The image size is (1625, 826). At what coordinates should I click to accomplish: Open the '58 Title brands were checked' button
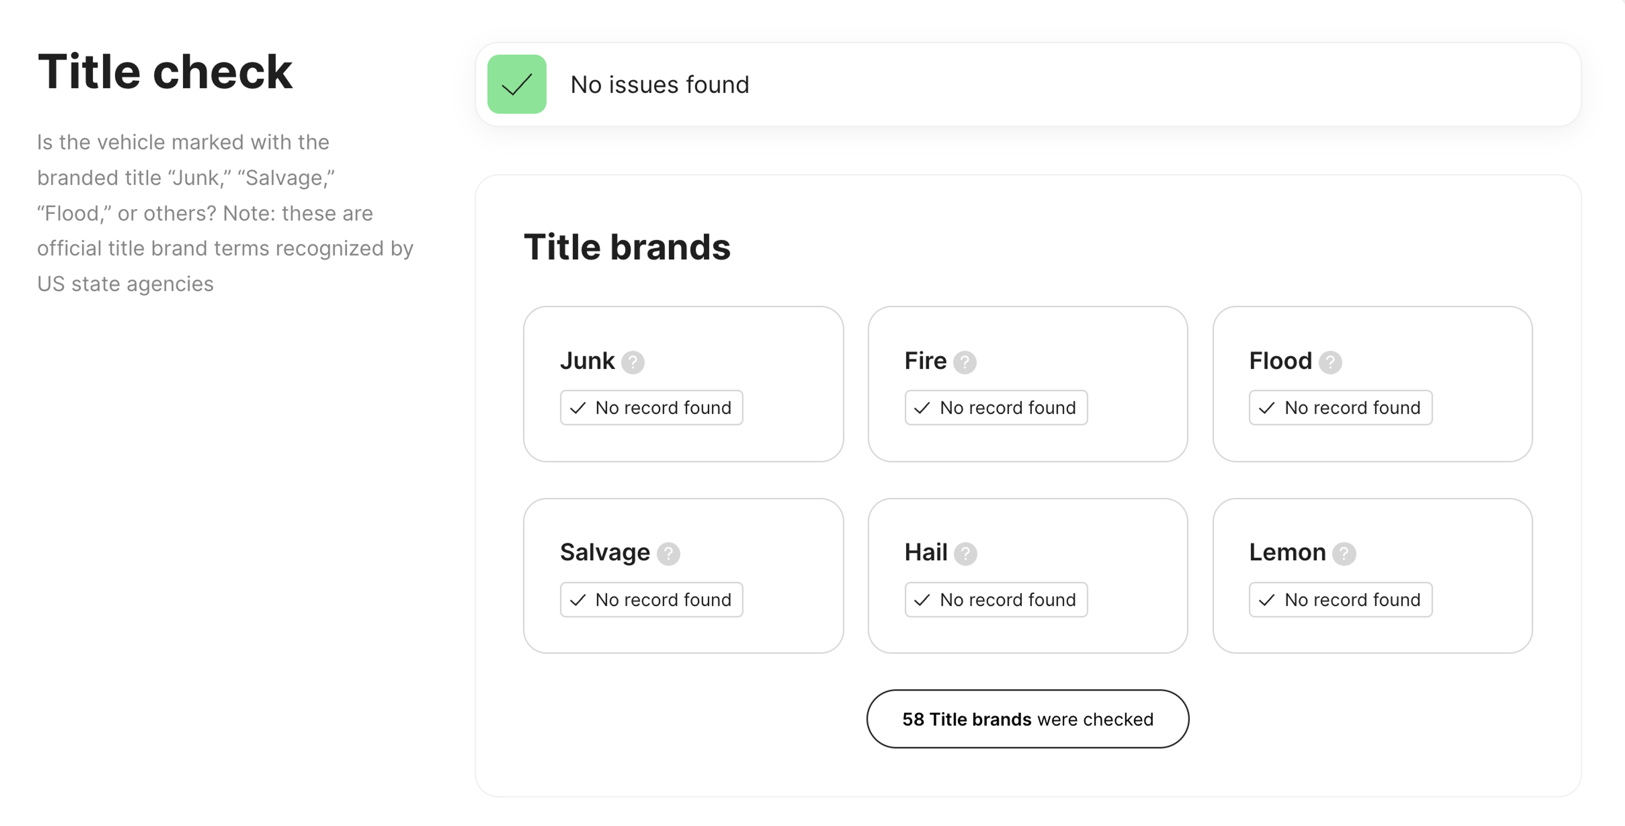tap(1027, 719)
